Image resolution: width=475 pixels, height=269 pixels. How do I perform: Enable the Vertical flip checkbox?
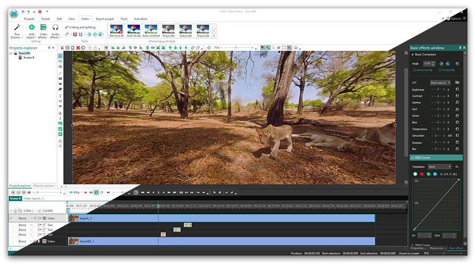click(x=440, y=70)
